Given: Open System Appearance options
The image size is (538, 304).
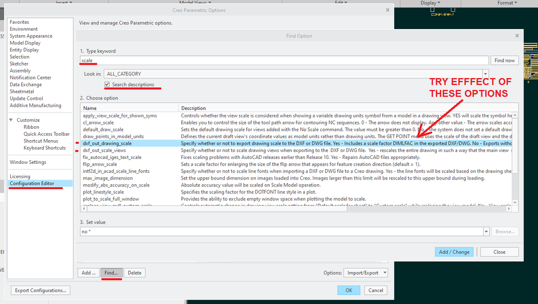Looking at the screenshot, I should coord(31,36).
